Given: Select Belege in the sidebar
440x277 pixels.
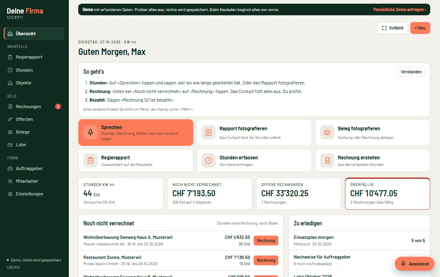Looking at the screenshot, I should coord(34,132).
